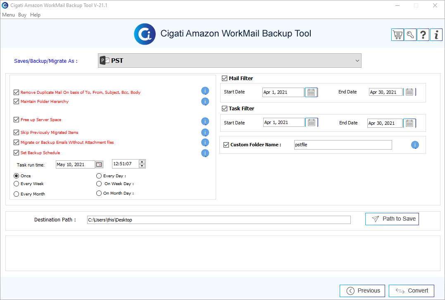This screenshot has width=445, height=300.
Task: Show info for Remove Duplicate Mail option
Action: (x=205, y=91)
